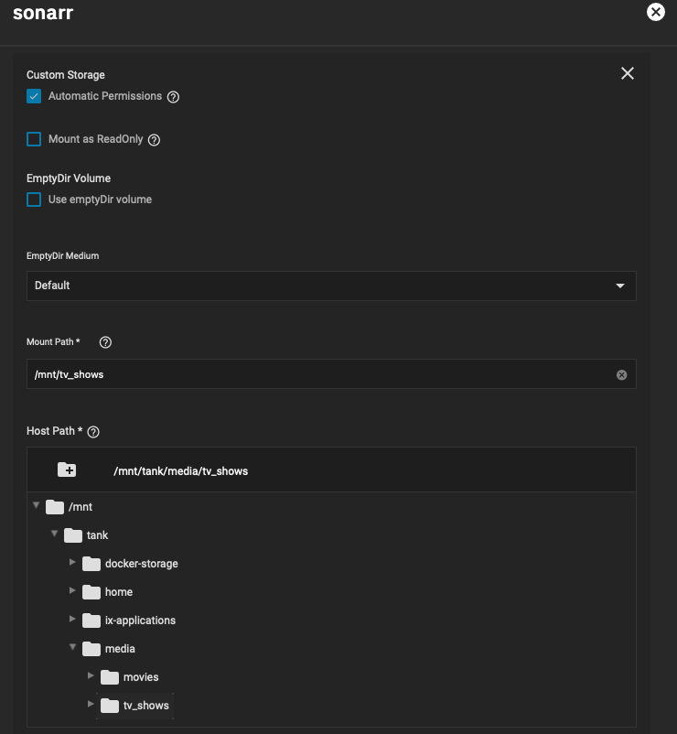This screenshot has width=677, height=734.
Task: Click the Automatic Permissions label
Action: (105, 96)
